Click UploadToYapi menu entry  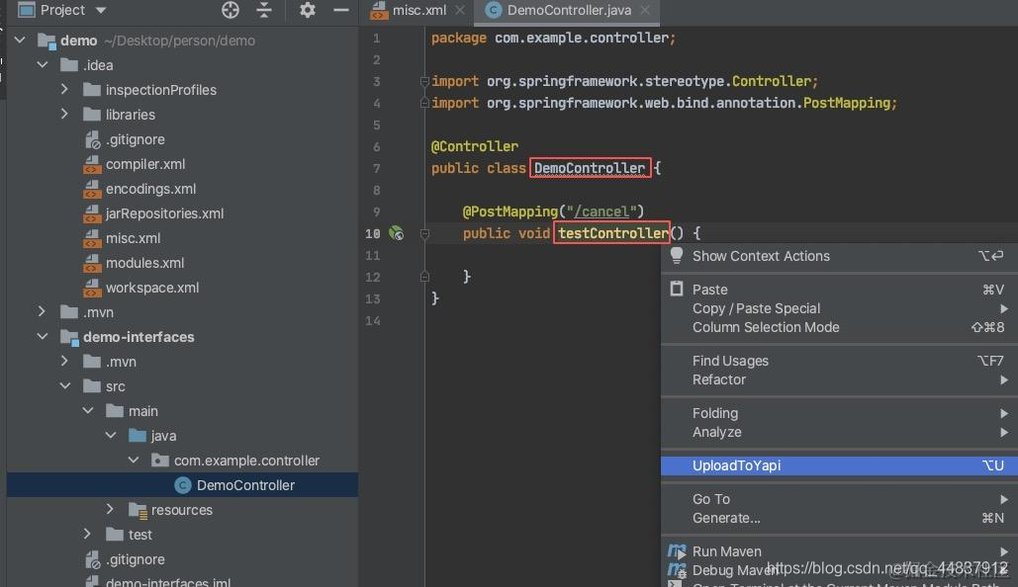pos(839,465)
